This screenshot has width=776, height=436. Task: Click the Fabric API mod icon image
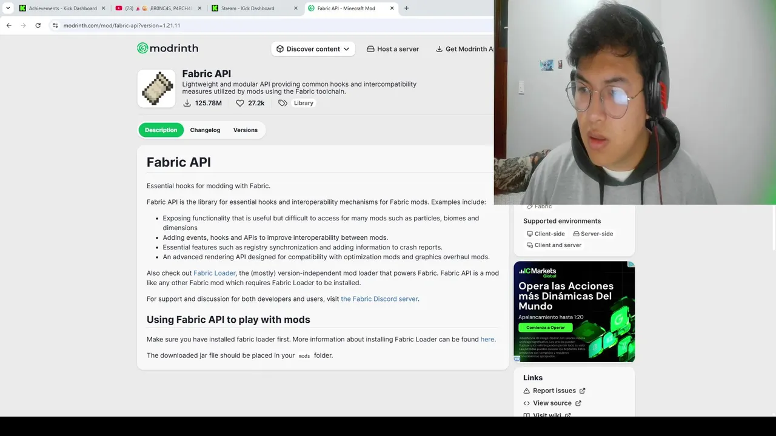point(156,88)
